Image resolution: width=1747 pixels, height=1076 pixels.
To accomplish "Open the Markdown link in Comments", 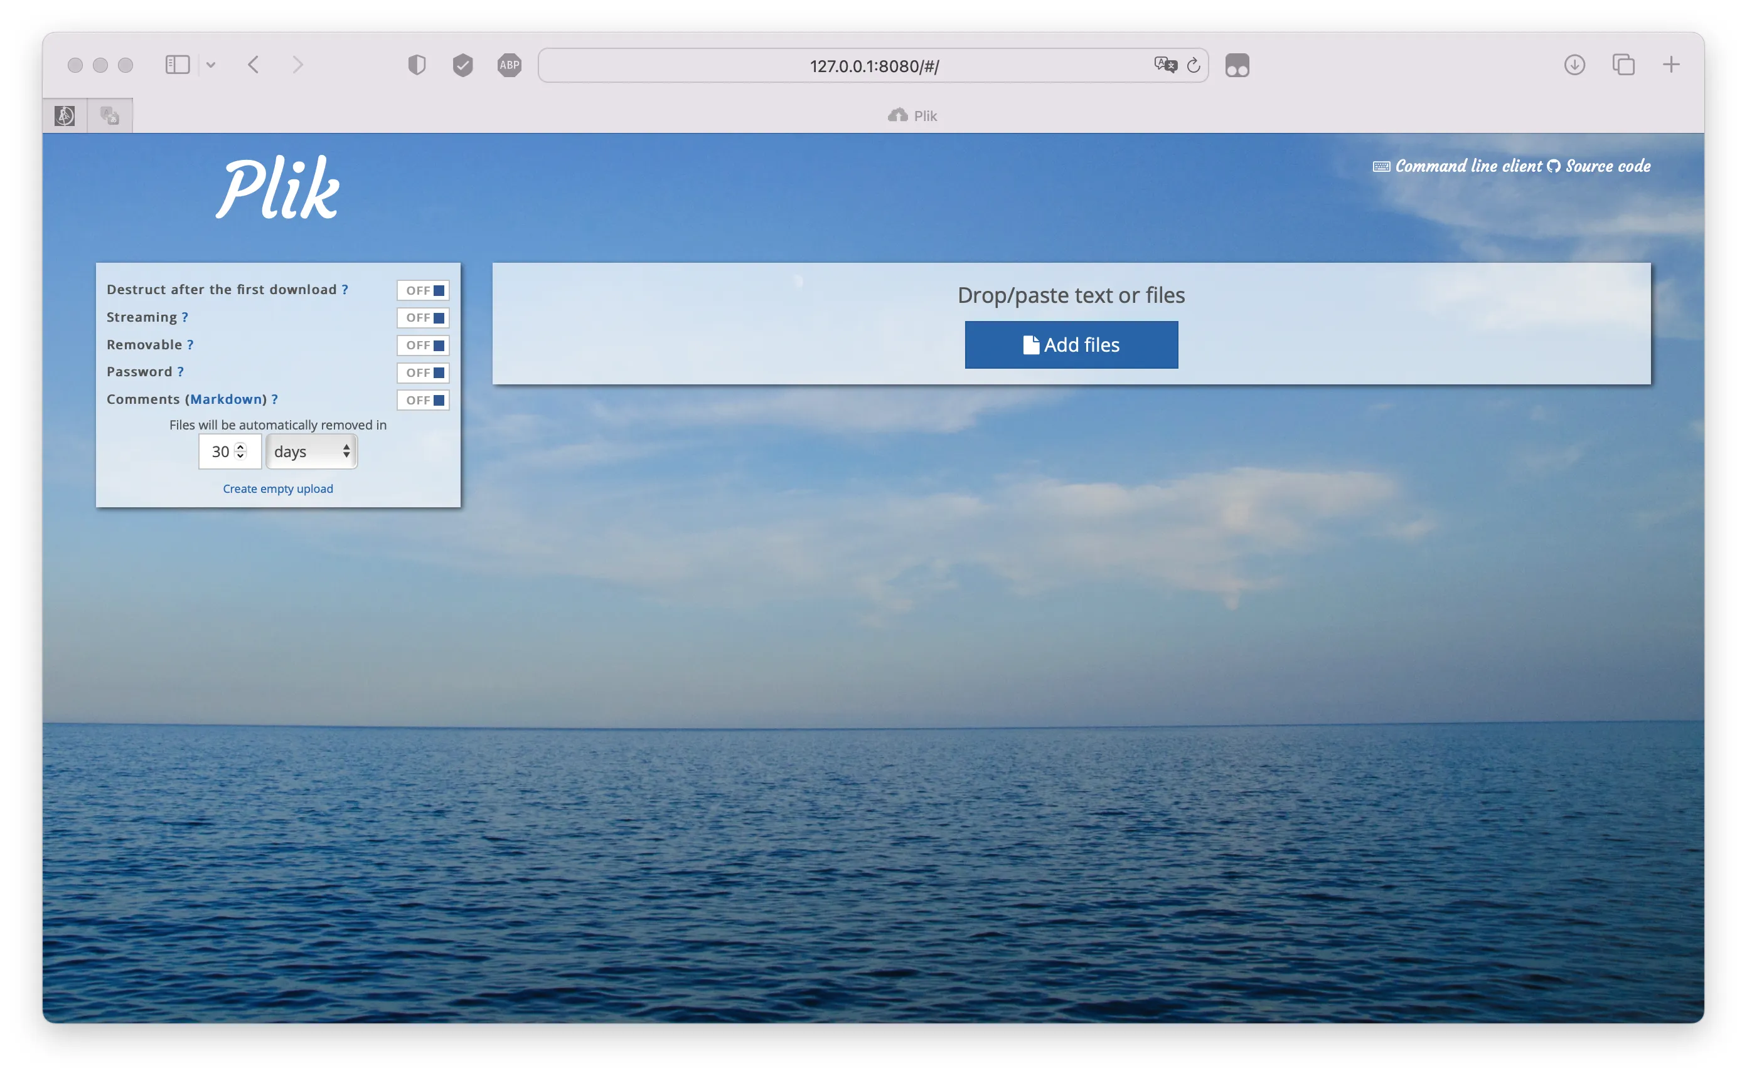I will tap(226, 399).
